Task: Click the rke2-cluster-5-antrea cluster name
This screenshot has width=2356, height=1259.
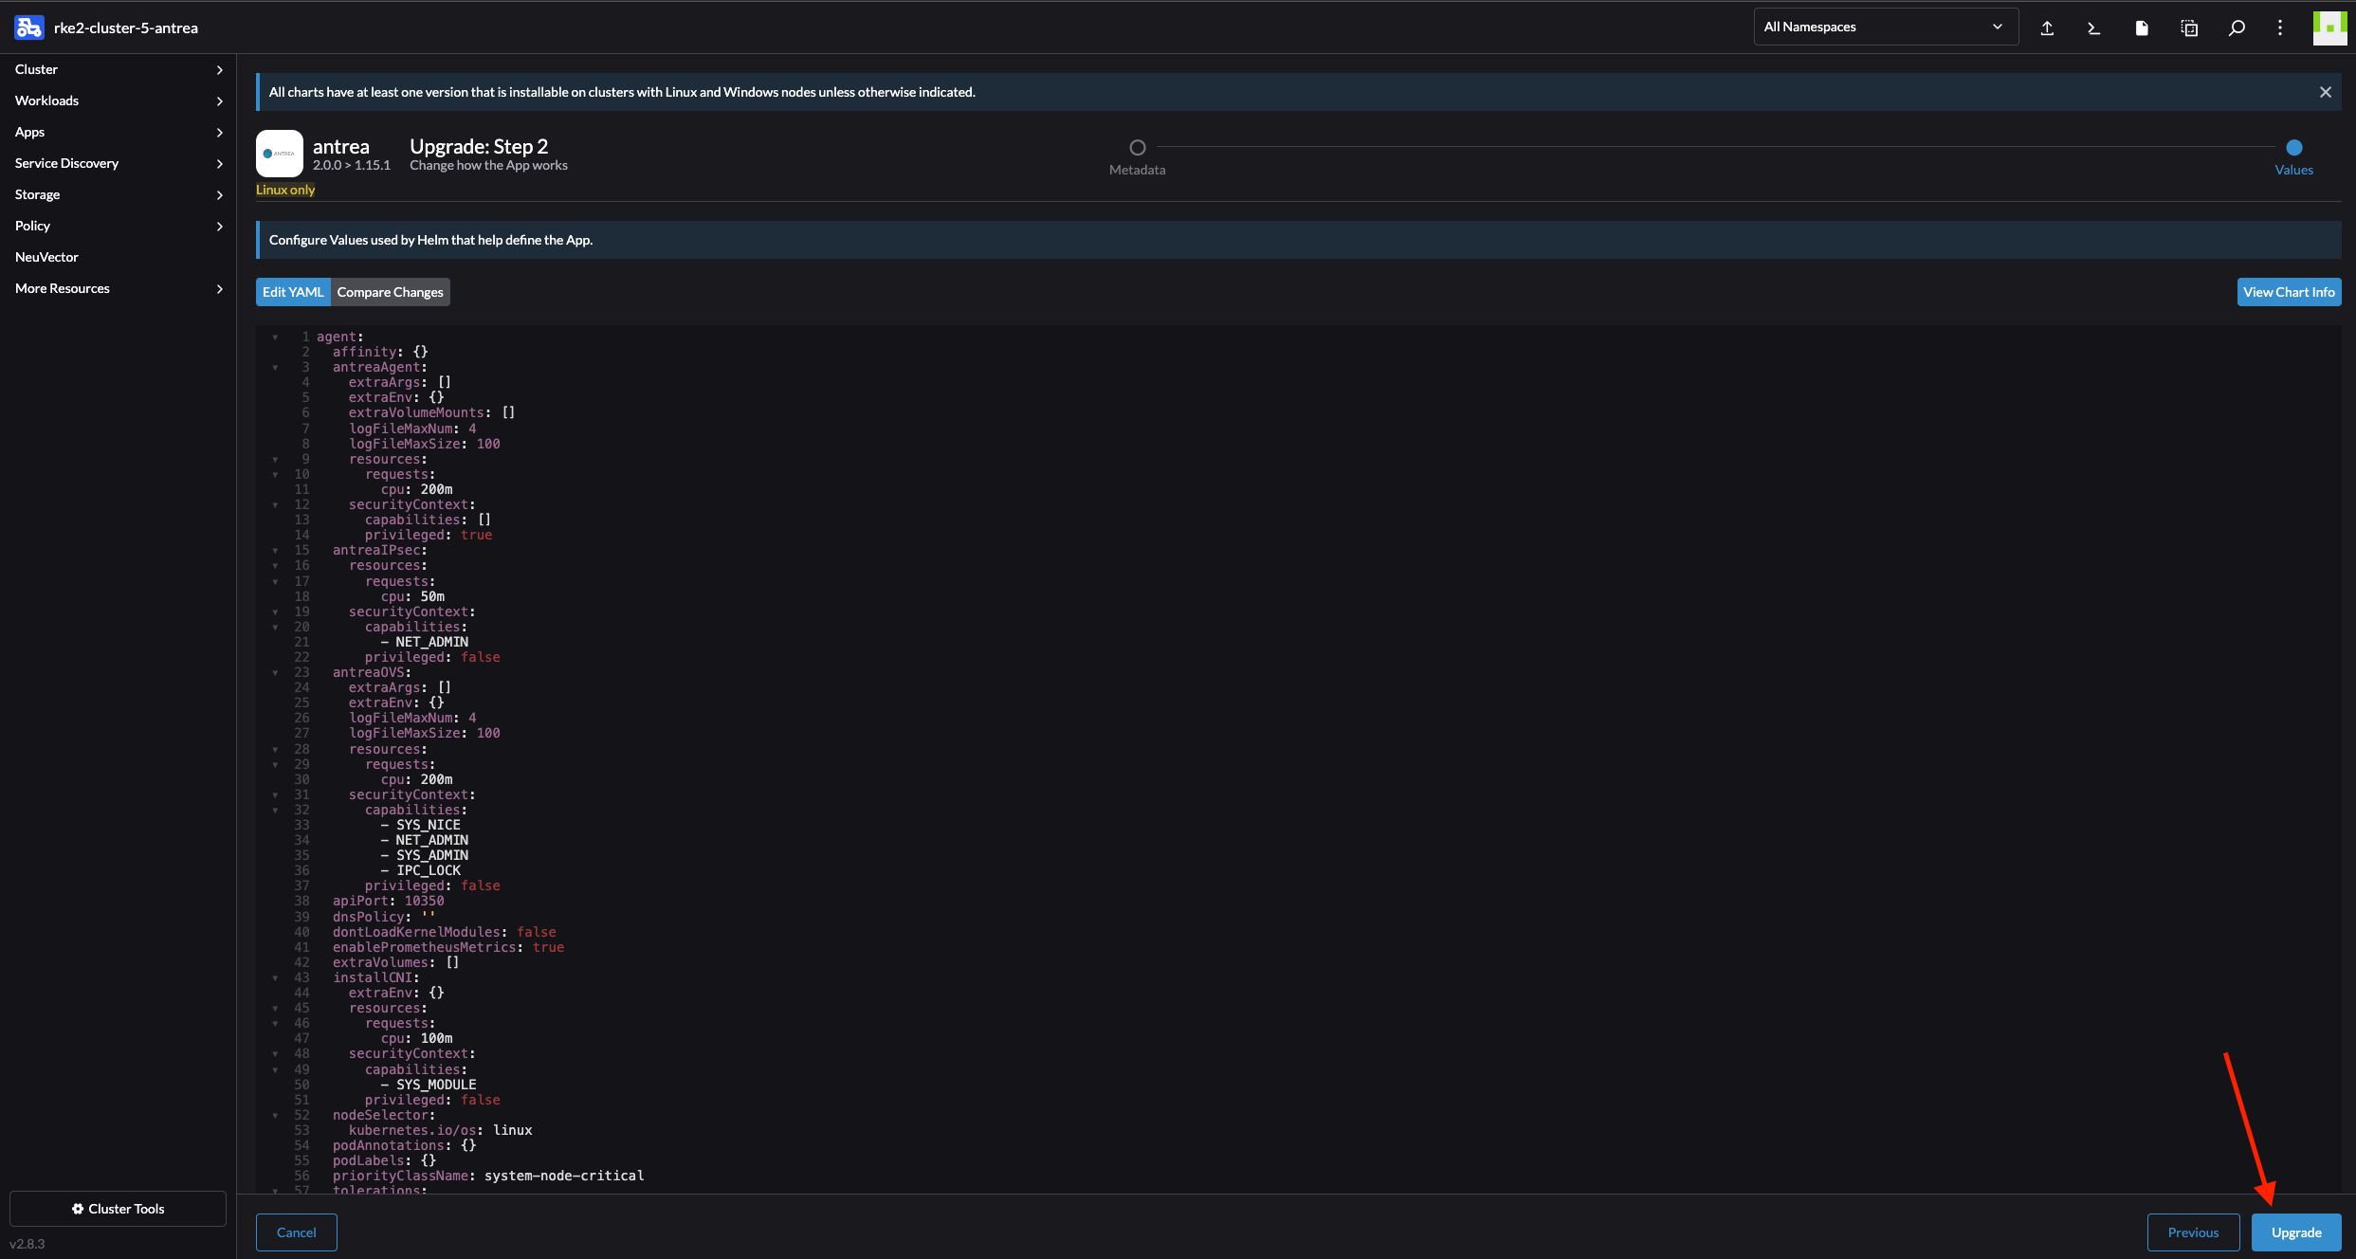Action: (126, 27)
